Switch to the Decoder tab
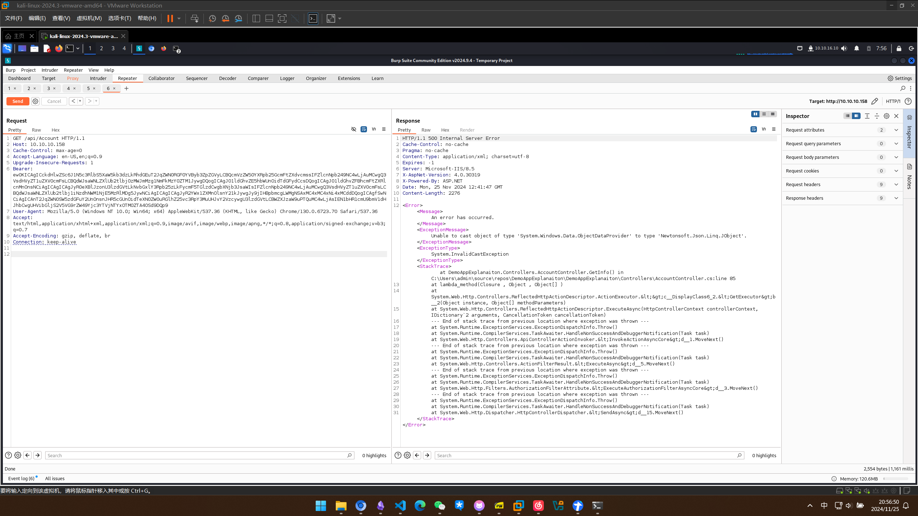This screenshot has height=516, width=918. click(x=227, y=78)
